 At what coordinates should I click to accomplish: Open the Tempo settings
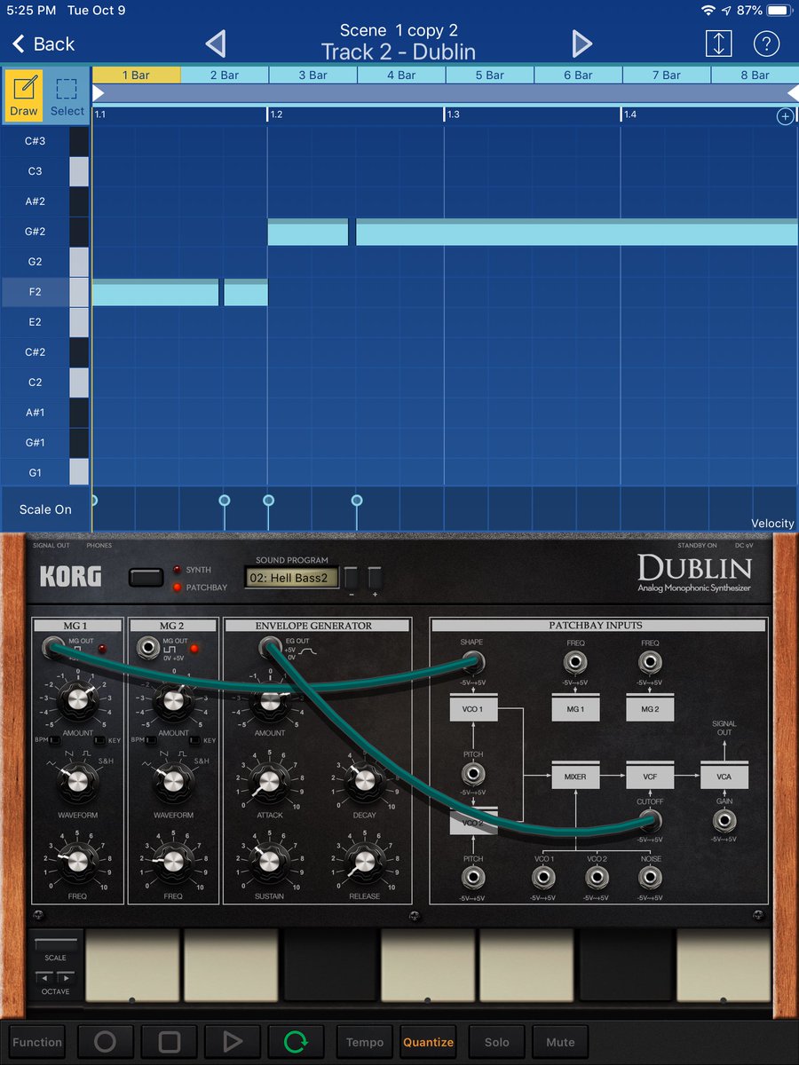365,1042
